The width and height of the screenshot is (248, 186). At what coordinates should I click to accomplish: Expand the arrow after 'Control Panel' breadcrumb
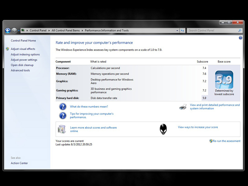point(49,30)
